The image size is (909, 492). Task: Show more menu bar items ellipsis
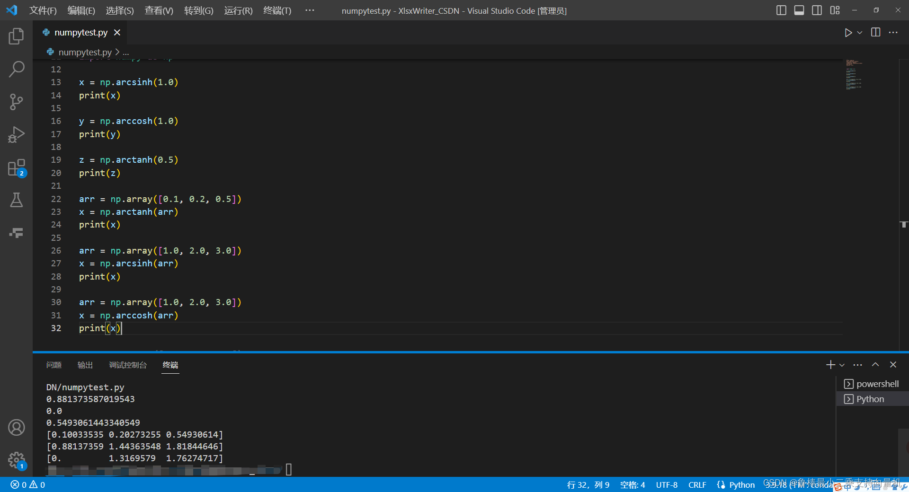pyautogui.click(x=310, y=10)
